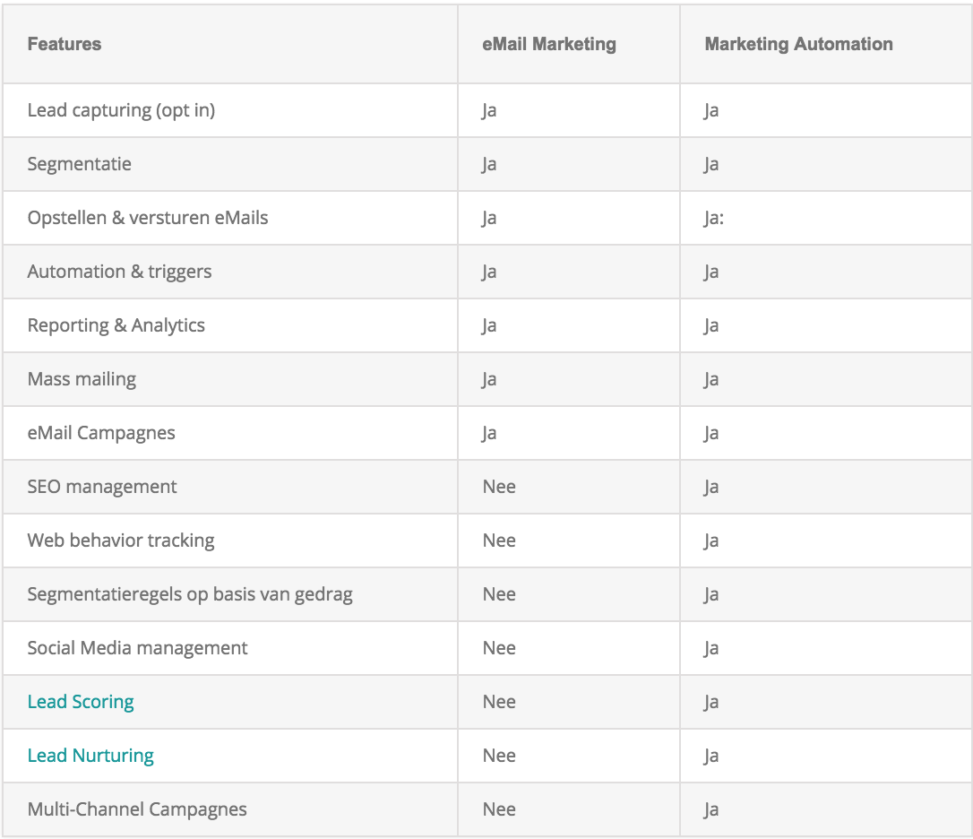Click the Marketing Automation column header

tap(798, 44)
